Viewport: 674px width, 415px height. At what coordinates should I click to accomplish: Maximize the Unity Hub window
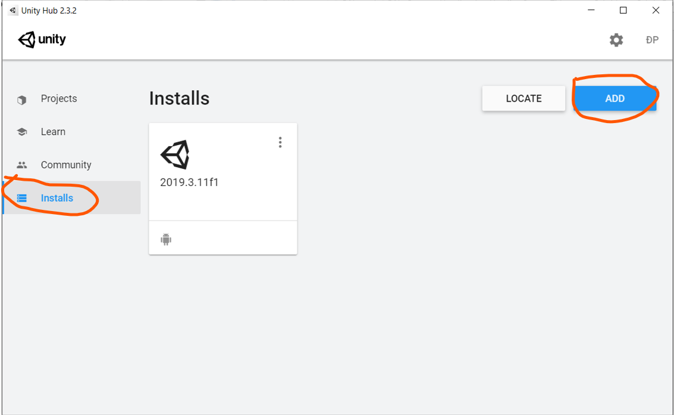(623, 10)
